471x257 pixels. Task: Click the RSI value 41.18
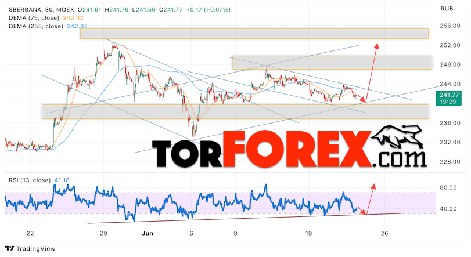tap(62, 180)
